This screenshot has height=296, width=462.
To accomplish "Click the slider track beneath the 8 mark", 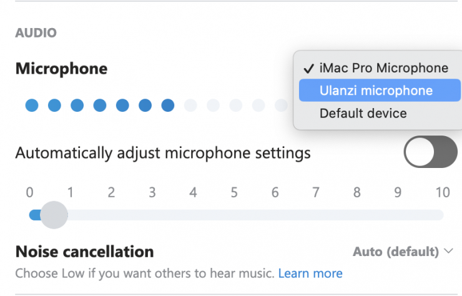I will (x=357, y=215).
